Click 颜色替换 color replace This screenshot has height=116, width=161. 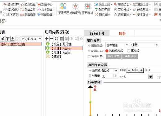102,10
